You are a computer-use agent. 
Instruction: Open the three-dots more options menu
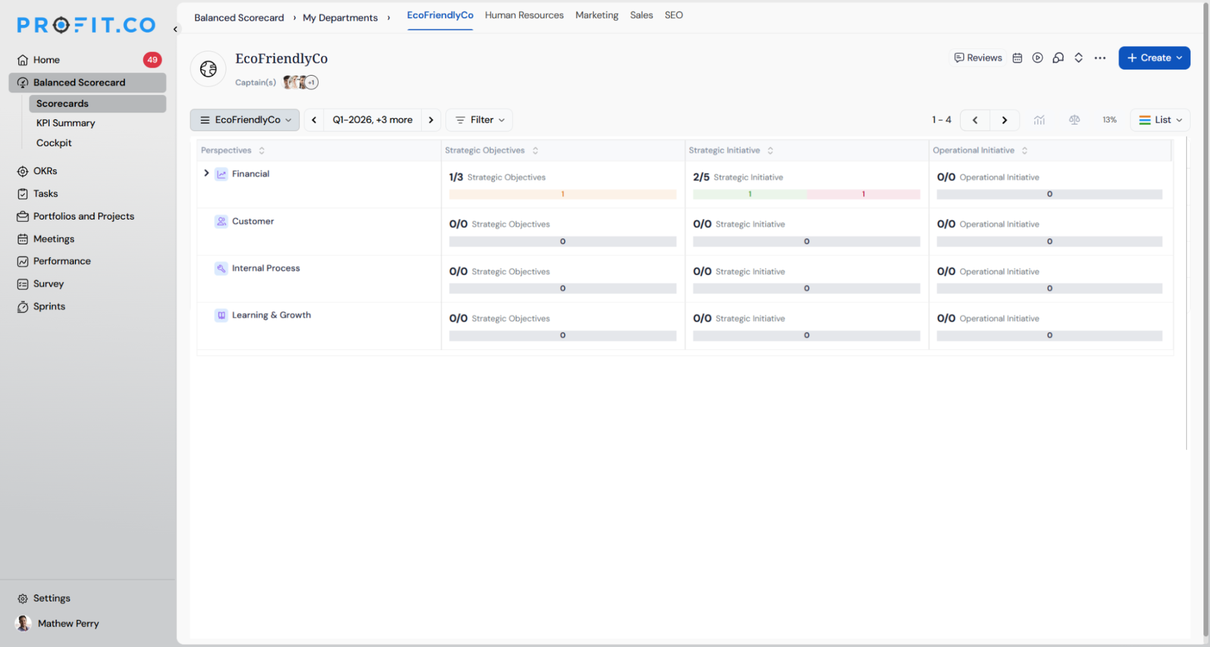click(x=1100, y=58)
